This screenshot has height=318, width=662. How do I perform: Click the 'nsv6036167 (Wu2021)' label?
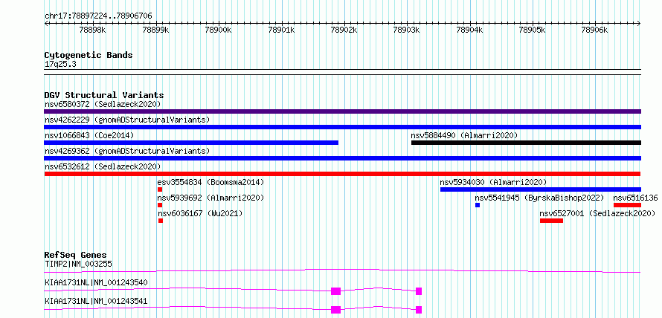coord(200,213)
